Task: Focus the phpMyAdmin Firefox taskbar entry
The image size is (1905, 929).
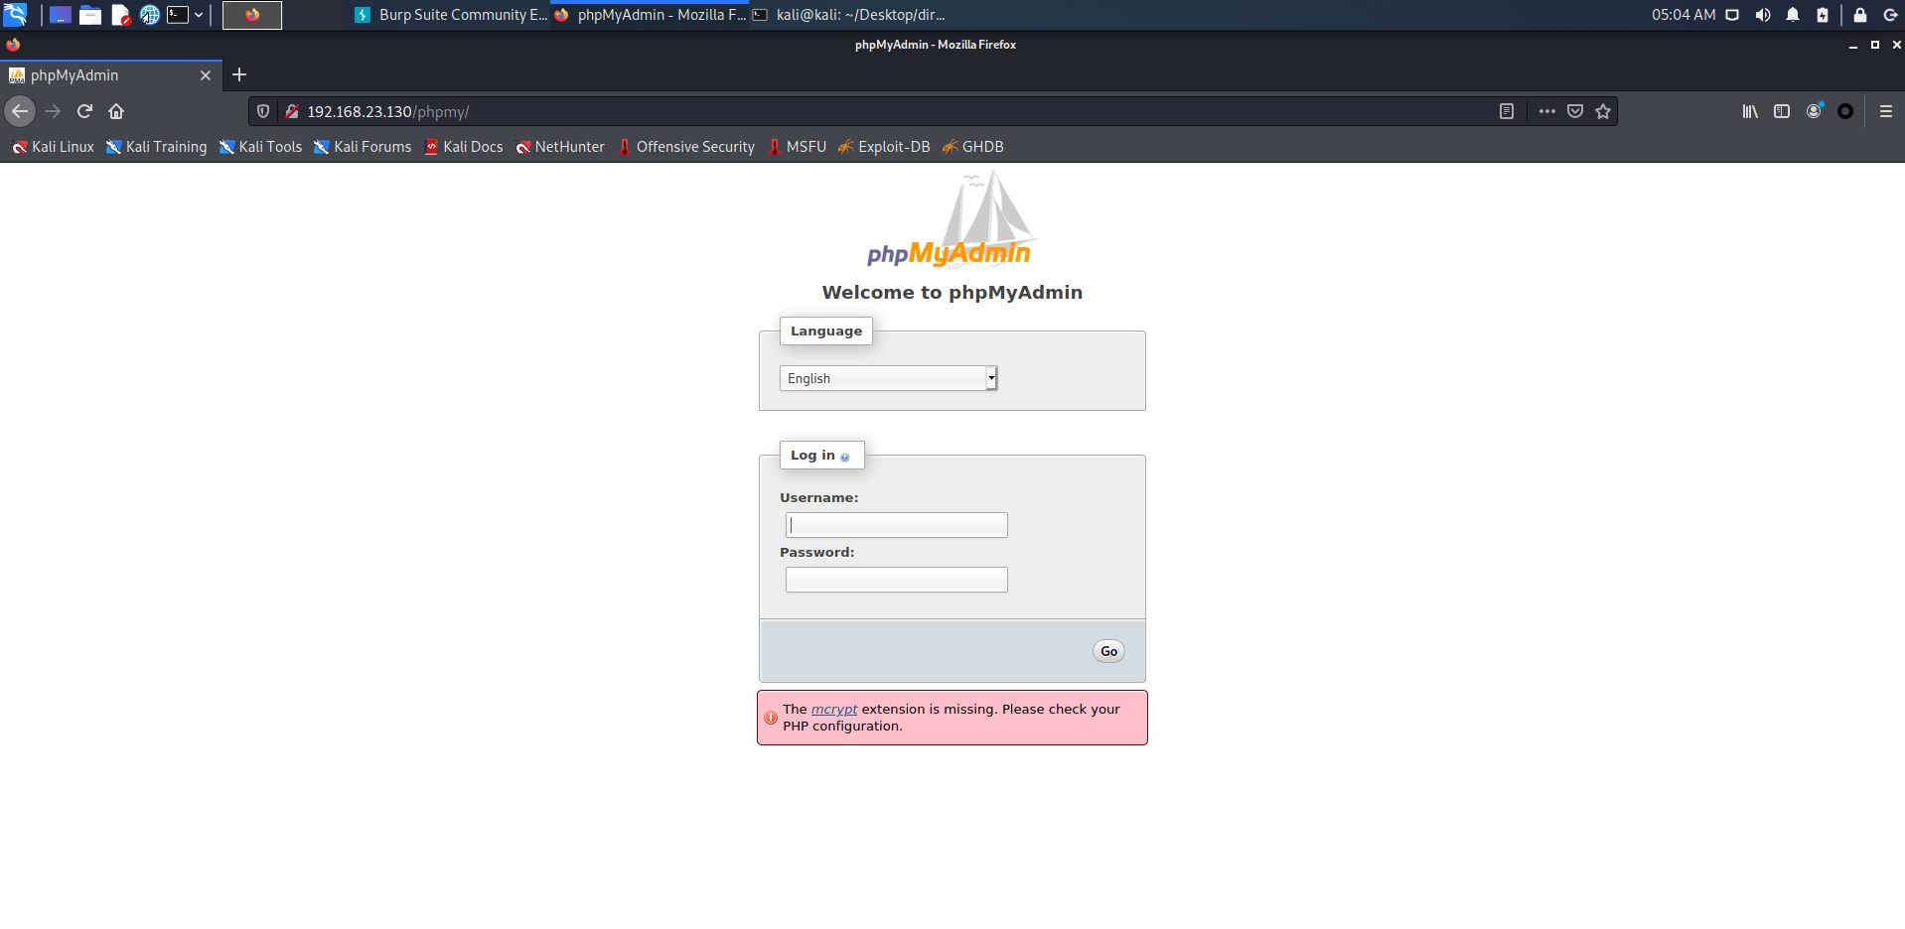Action: pyautogui.click(x=651, y=15)
